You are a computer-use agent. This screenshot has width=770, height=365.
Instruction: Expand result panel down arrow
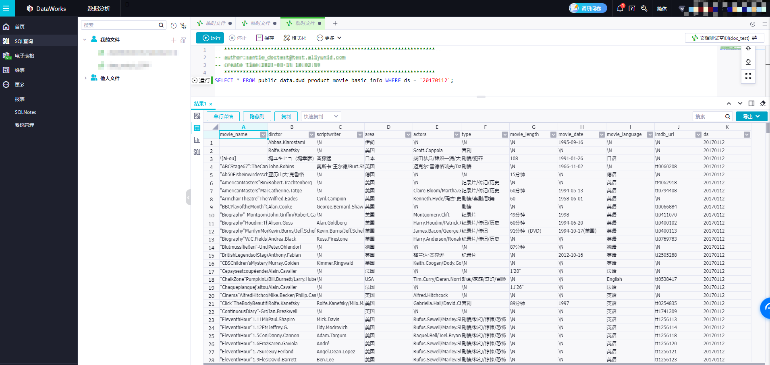pos(740,103)
